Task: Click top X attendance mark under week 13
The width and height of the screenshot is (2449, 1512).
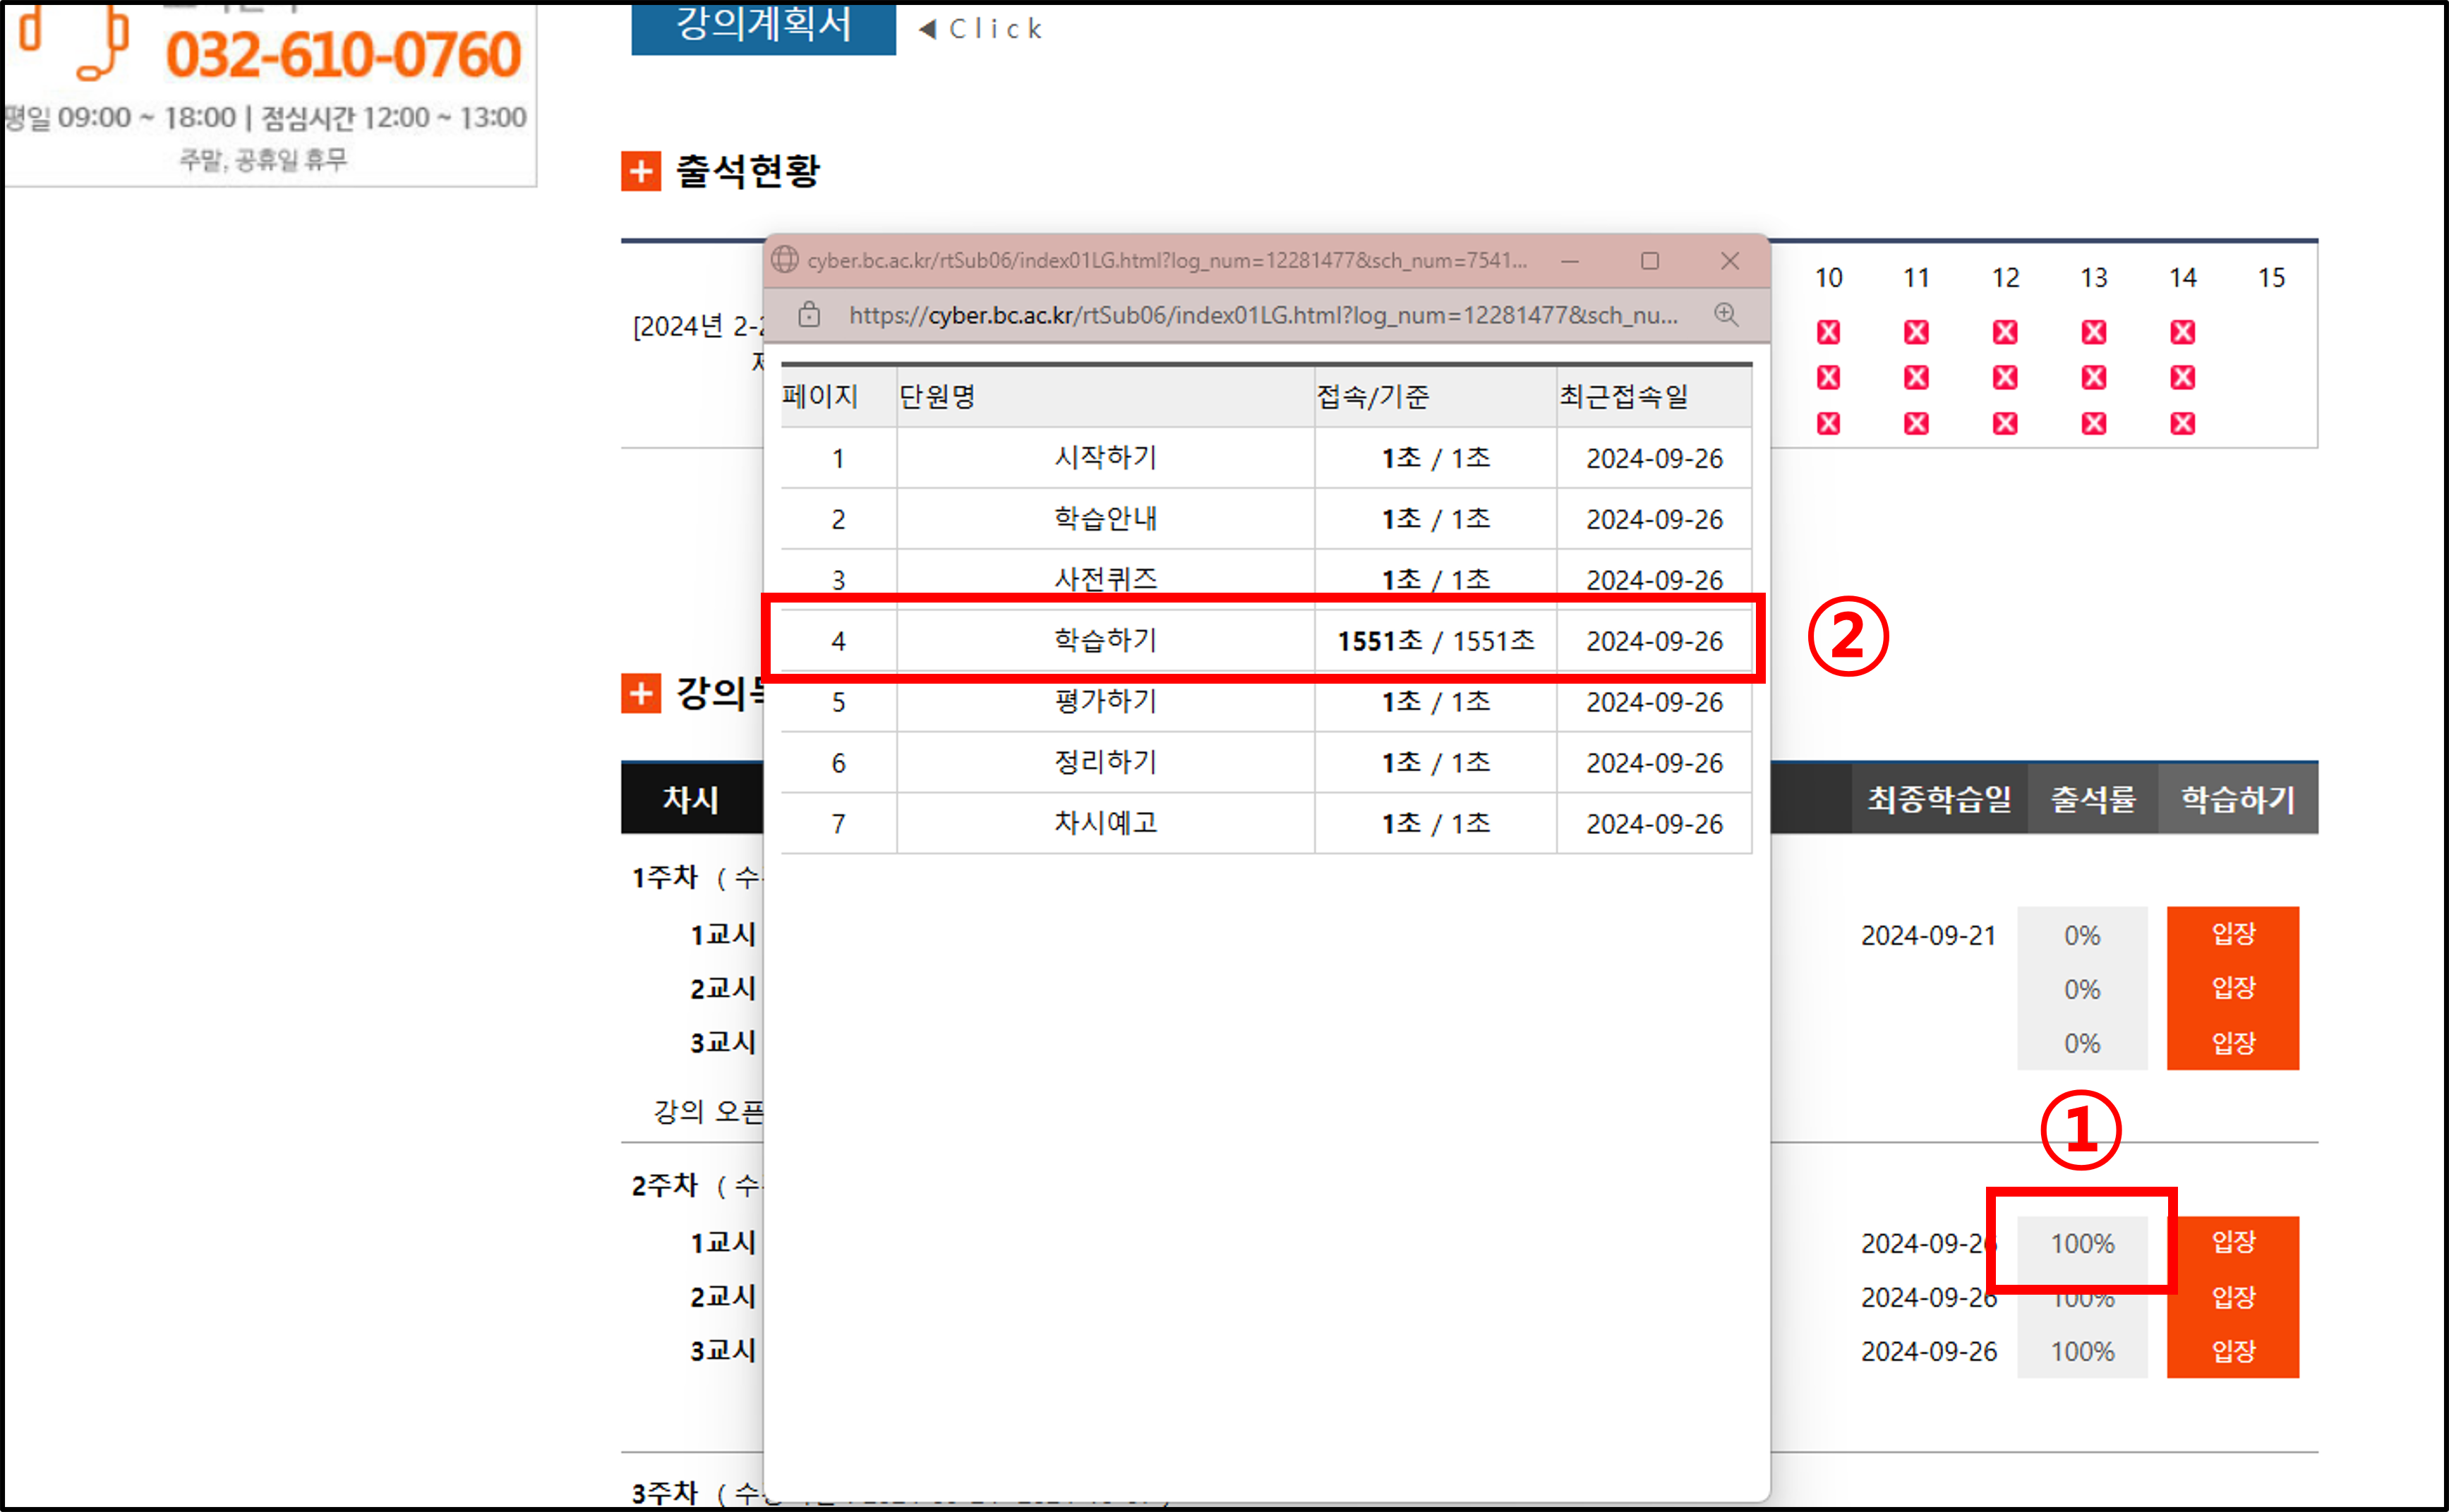Action: click(2094, 332)
